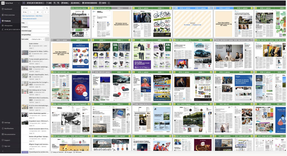Open the EU flag news page thumbnail
The image size is (287, 156).
tap(142, 88)
